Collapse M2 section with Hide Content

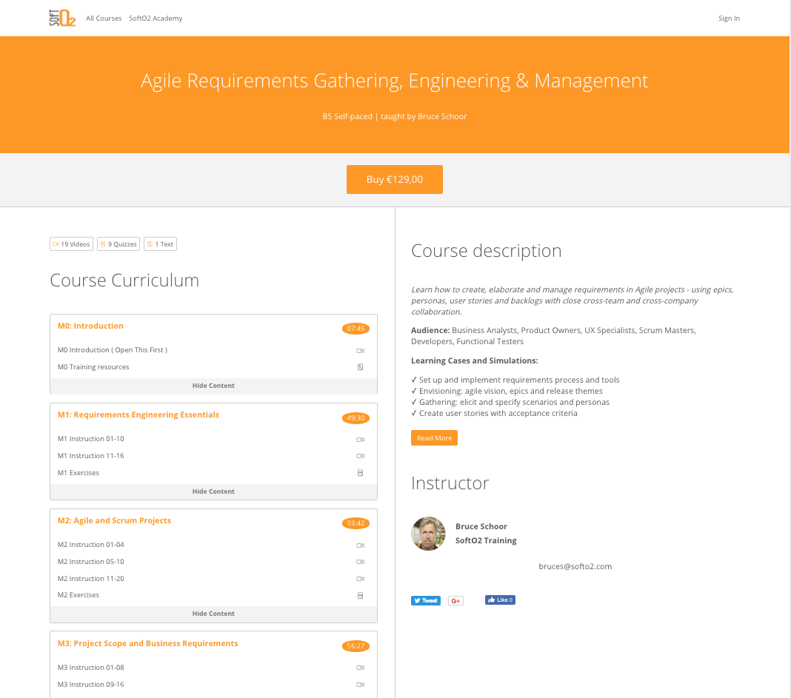click(x=213, y=614)
